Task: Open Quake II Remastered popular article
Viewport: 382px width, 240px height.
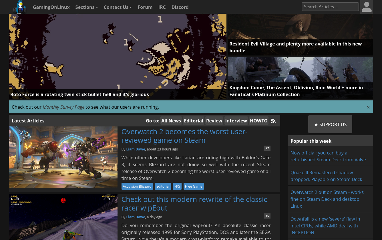Action: [326, 176]
